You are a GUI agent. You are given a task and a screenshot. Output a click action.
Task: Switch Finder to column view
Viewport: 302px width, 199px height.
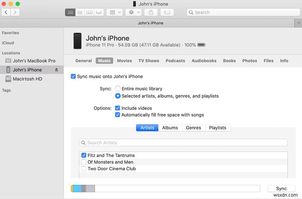click(89, 12)
